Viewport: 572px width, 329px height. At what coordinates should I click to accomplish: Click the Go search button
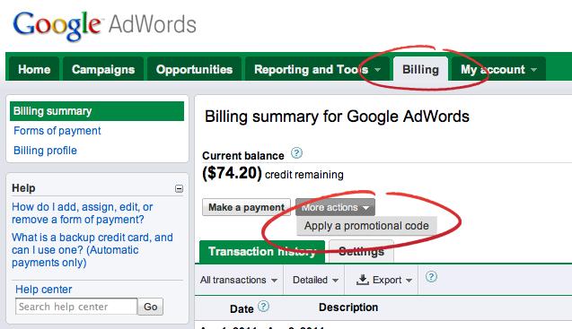[150, 307]
